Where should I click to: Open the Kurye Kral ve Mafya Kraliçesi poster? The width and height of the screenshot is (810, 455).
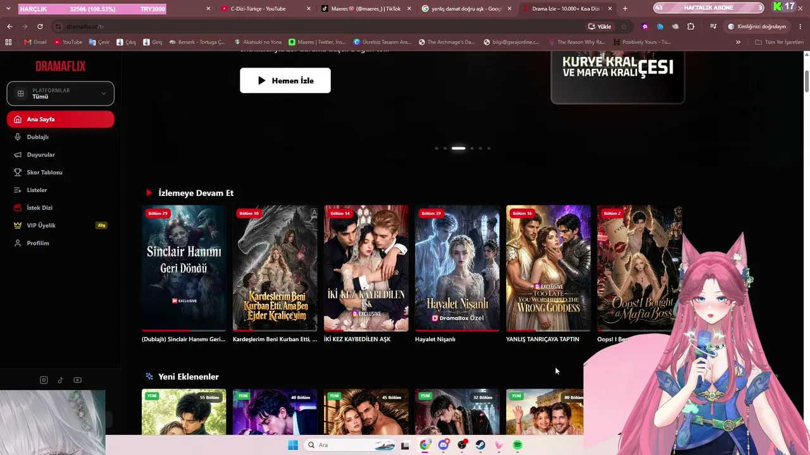coord(618,77)
